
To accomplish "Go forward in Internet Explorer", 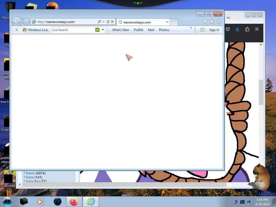I will 26,22.
